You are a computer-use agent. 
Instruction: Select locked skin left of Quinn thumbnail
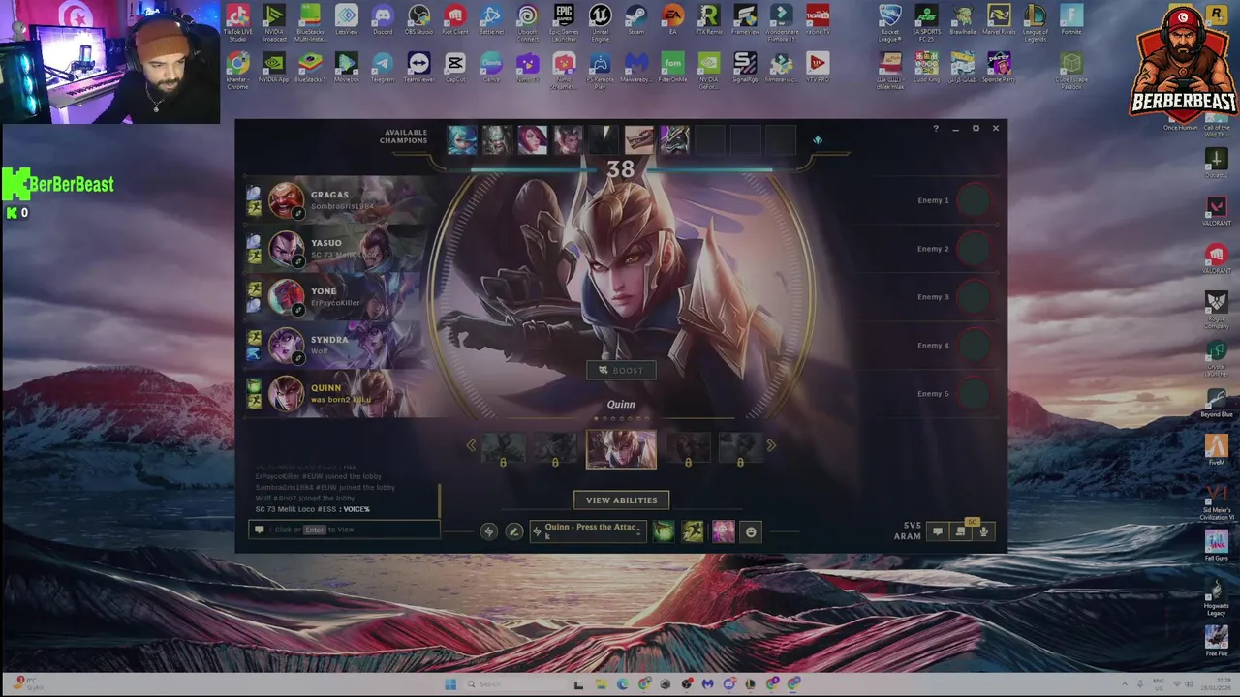coord(555,449)
